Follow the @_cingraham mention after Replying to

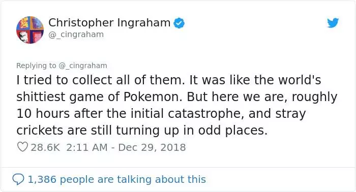coord(83,66)
